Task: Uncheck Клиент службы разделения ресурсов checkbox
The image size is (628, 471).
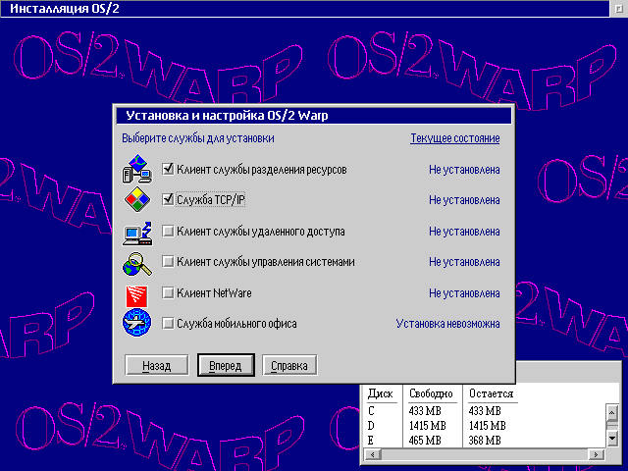Action: tap(168, 169)
